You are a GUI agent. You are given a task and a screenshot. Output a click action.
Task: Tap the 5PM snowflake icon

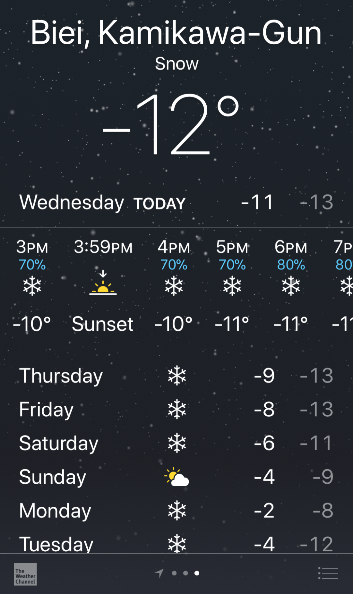pos(232,286)
